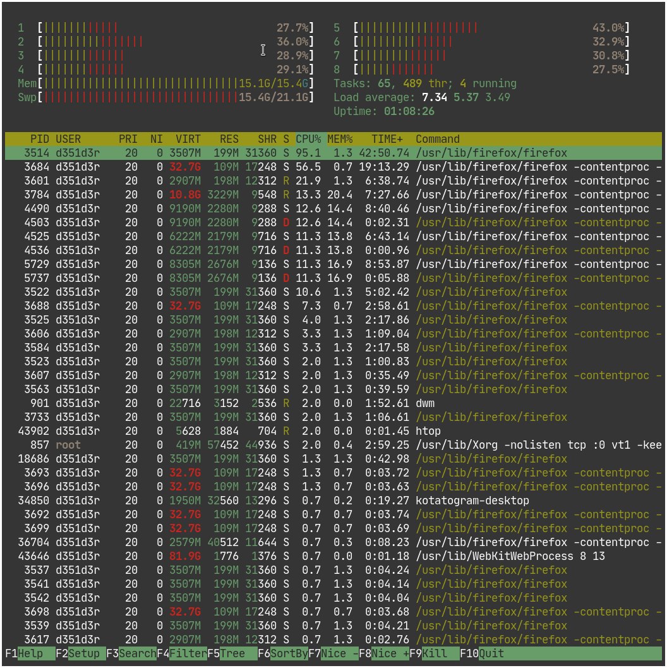Screen dimensions: 667x668
Task: Sort by the NI column header
Action: (156, 139)
